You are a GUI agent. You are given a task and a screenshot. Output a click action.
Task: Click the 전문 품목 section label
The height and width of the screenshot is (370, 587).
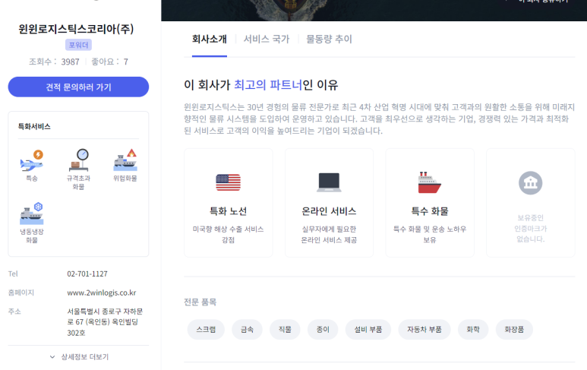[200, 302]
